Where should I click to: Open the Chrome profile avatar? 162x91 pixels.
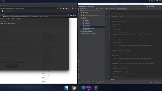73,8
